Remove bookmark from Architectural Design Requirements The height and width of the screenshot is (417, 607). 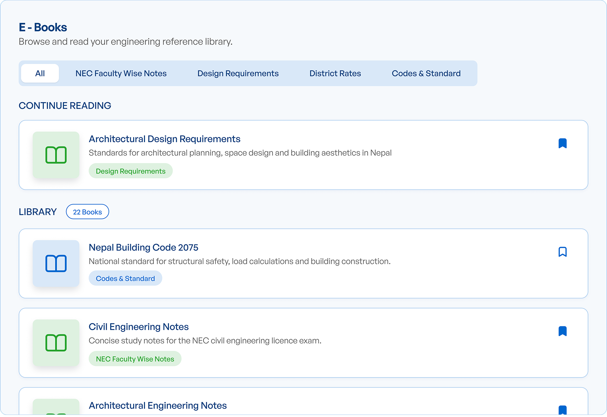tap(563, 143)
